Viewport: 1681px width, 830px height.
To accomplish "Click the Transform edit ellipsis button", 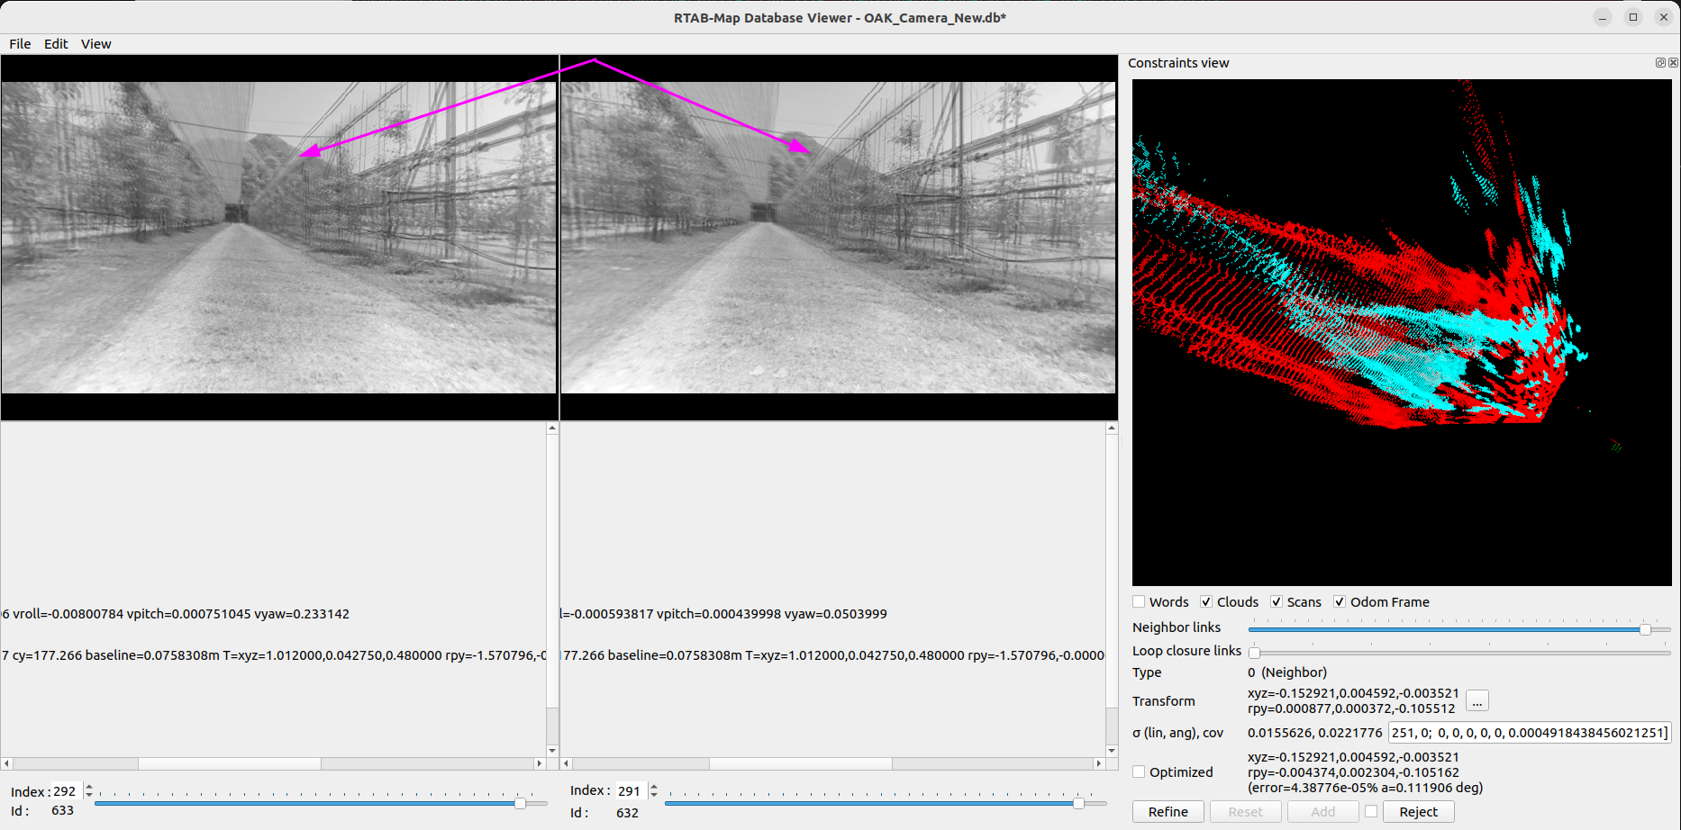I will tap(1477, 701).
